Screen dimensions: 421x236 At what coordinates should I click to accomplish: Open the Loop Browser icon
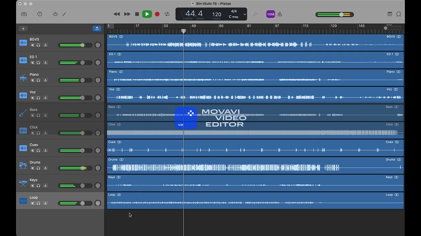[399, 14]
